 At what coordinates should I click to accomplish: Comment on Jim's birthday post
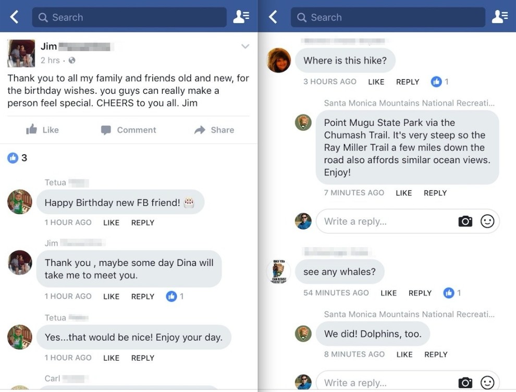tap(128, 130)
